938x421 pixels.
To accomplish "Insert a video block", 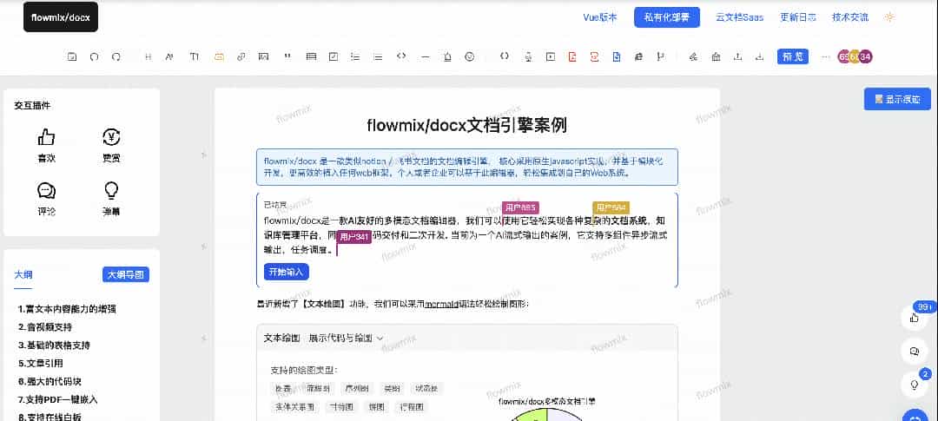I will tap(551, 56).
